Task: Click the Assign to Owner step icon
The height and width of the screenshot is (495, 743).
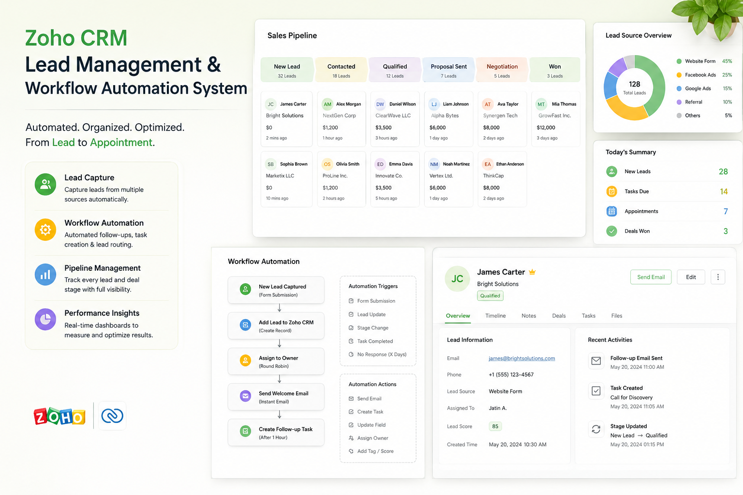Action: (x=246, y=361)
